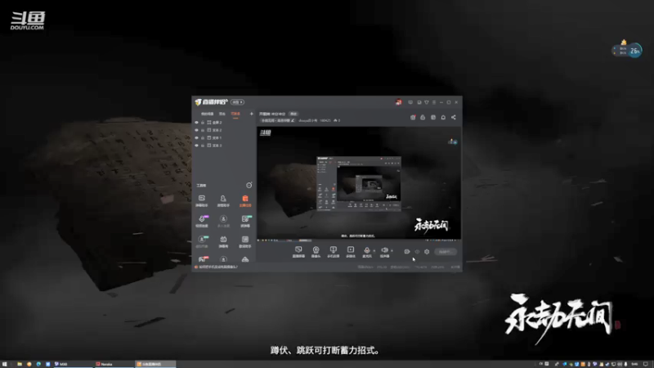
Task: Expand speaker options arrow
Action: coord(392,251)
